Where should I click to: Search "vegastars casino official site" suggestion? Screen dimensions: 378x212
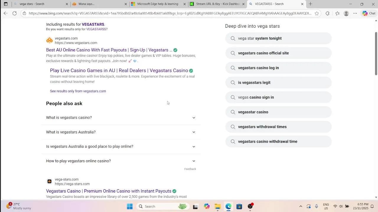(278, 53)
